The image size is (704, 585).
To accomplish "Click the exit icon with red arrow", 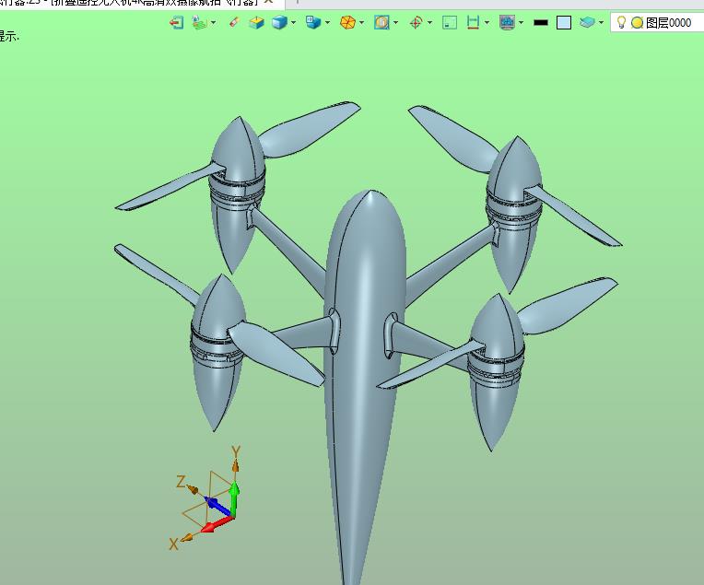I will 176,22.
